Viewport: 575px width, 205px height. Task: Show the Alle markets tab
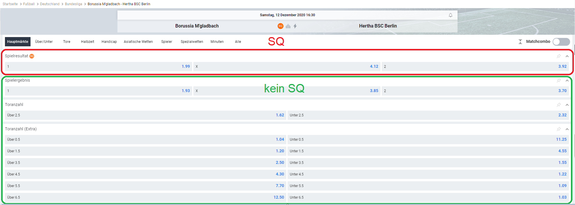pyautogui.click(x=238, y=42)
